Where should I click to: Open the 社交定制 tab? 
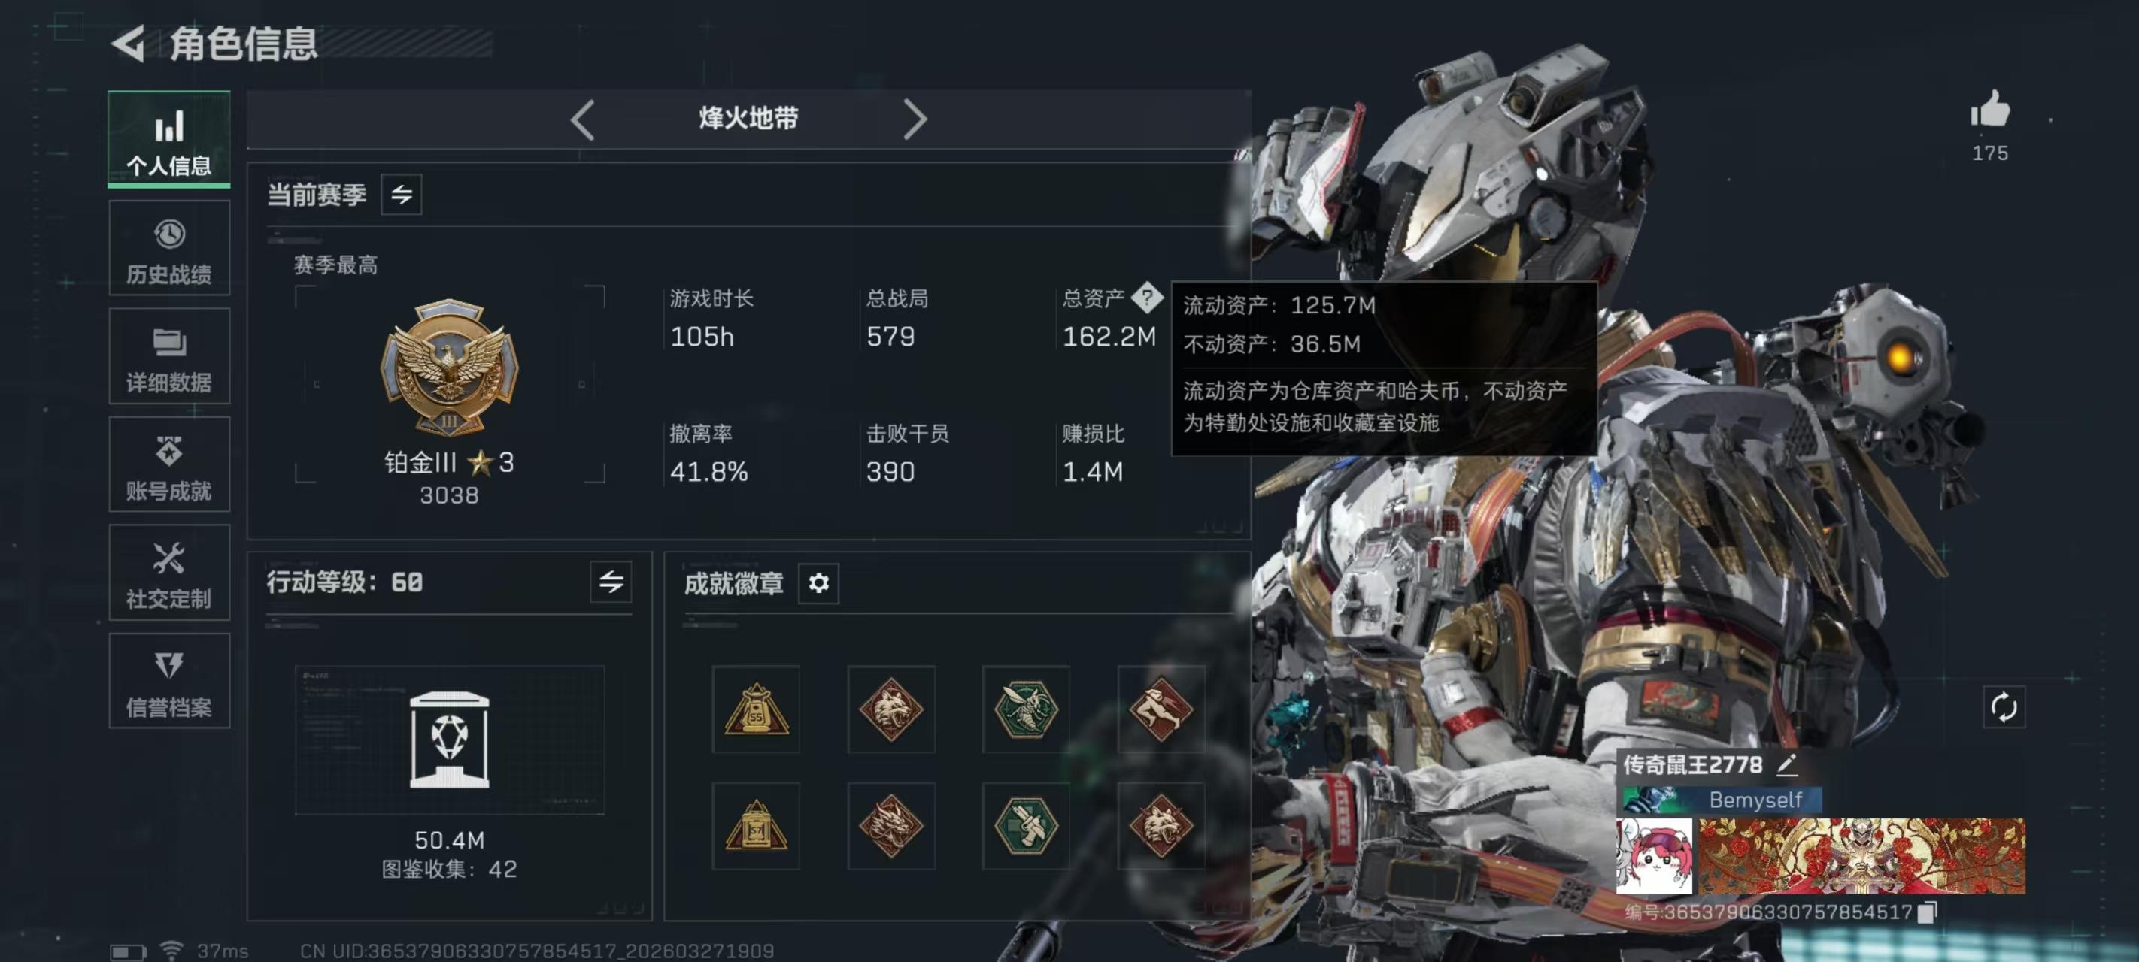pyautogui.click(x=169, y=573)
